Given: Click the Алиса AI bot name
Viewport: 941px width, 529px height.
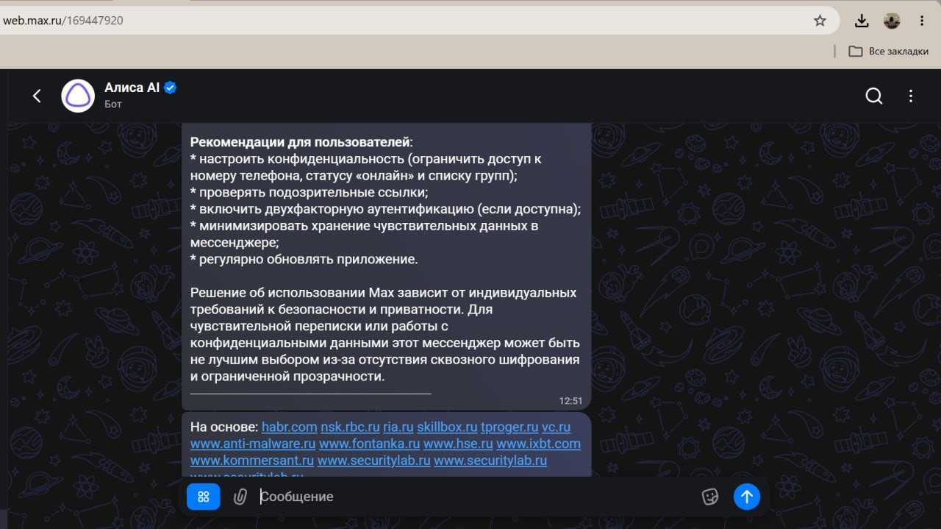Looking at the screenshot, I should [132, 88].
